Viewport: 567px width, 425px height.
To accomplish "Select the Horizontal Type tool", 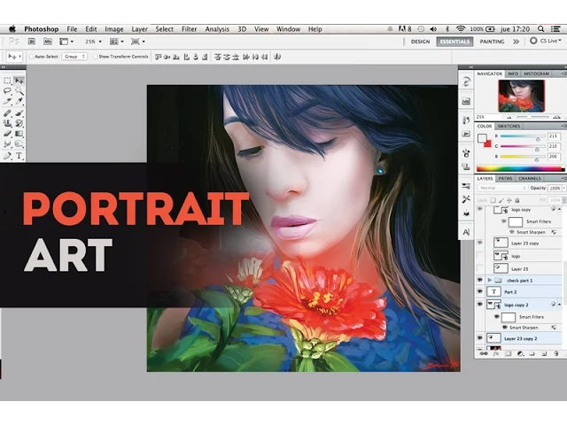I will pos(19,156).
